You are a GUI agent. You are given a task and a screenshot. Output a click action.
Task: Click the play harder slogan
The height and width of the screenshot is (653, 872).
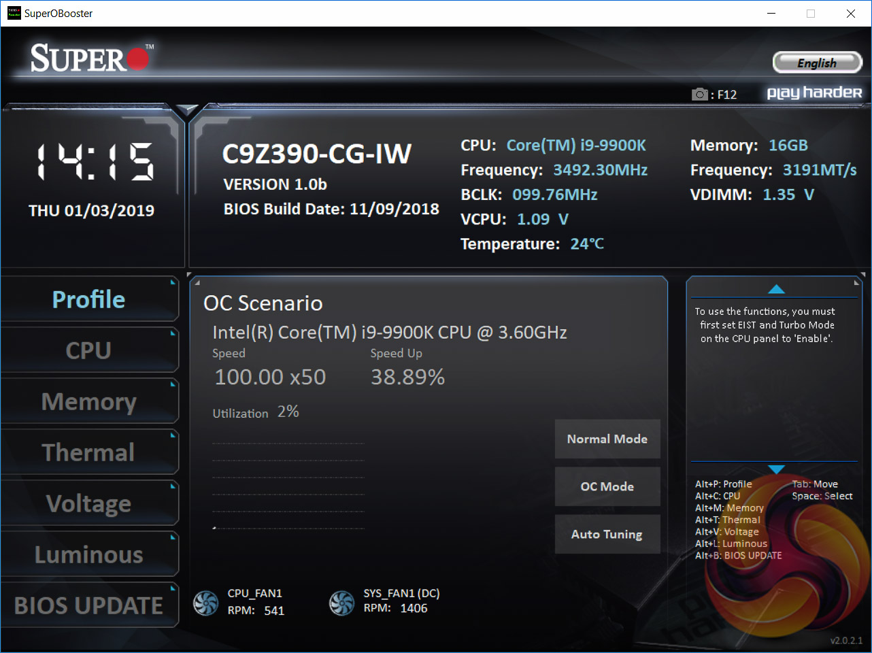(814, 93)
